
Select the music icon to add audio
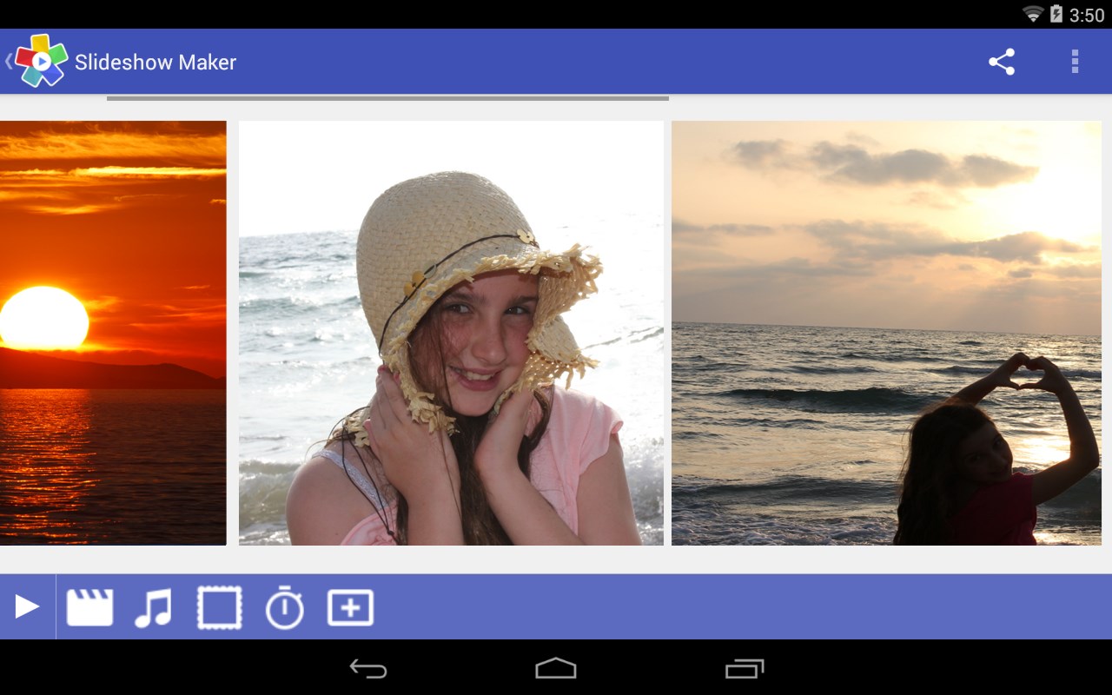(x=155, y=607)
